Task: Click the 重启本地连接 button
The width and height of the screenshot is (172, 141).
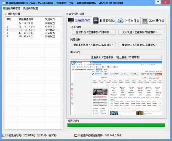Action: click(x=94, y=45)
